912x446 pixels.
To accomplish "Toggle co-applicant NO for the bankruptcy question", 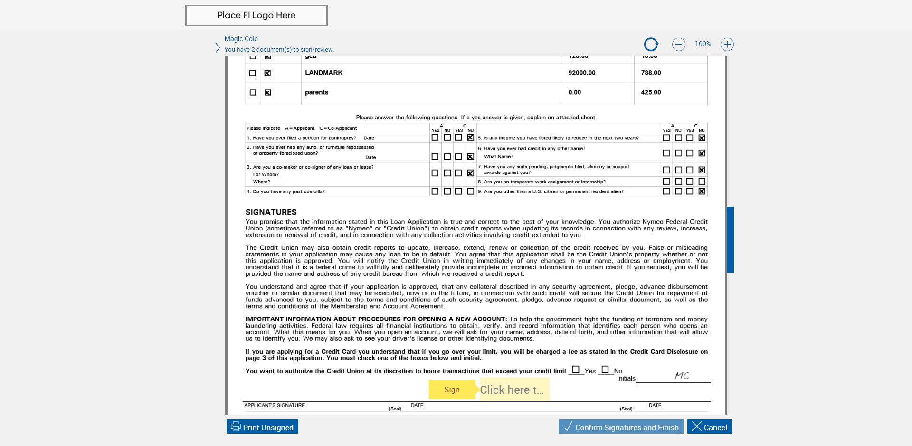I will click(x=471, y=137).
